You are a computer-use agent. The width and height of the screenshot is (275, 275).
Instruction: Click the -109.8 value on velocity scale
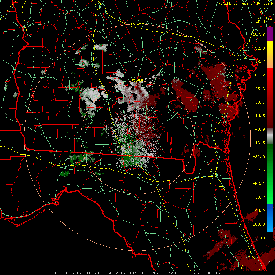click(x=258, y=224)
